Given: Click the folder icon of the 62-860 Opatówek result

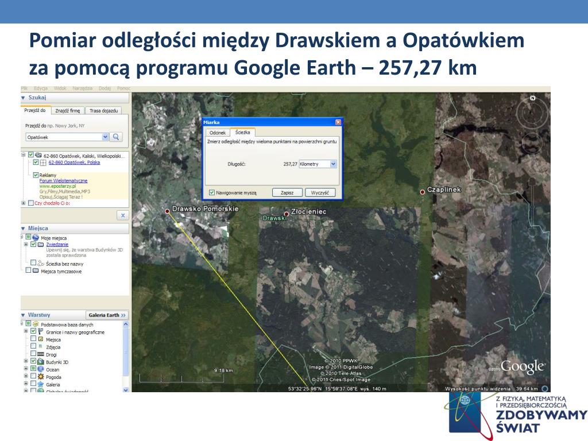Looking at the screenshot, I should click(x=38, y=155).
